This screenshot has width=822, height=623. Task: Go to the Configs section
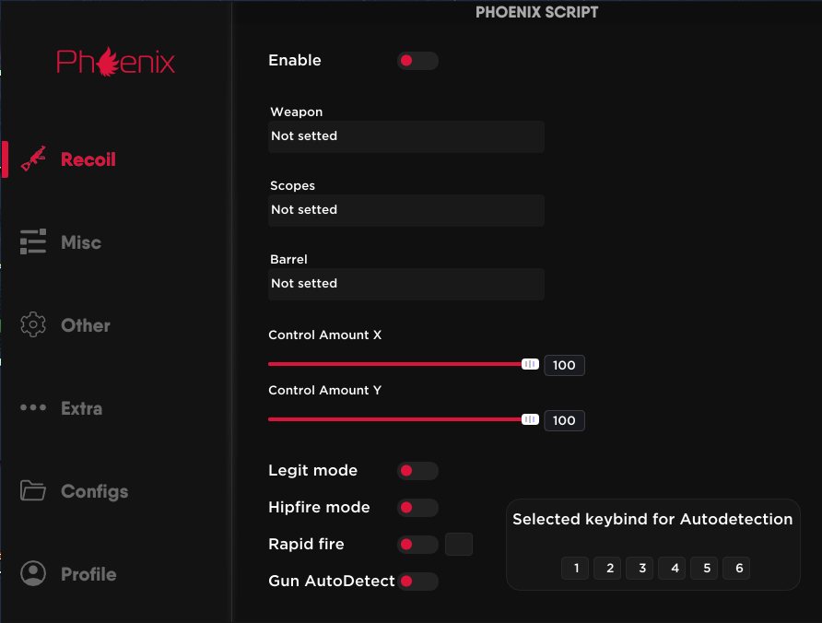tap(94, 491)
